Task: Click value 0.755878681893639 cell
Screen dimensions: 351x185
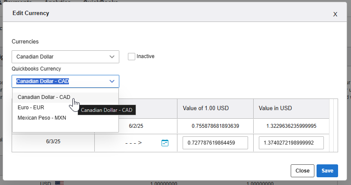Action: pyautogui.click(x=215, y=126)
